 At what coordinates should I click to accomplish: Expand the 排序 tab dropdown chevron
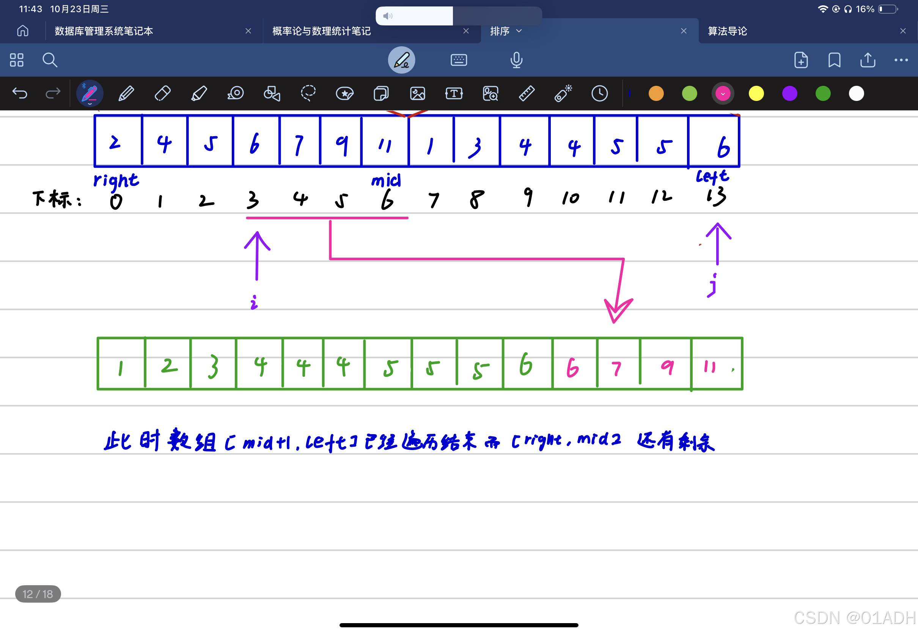coord(519,31)
